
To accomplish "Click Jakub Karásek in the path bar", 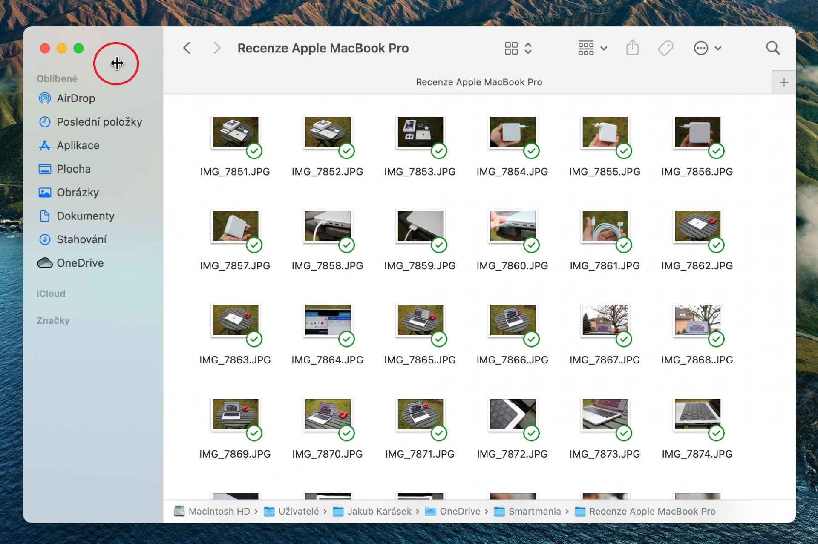I will [372, 511].
